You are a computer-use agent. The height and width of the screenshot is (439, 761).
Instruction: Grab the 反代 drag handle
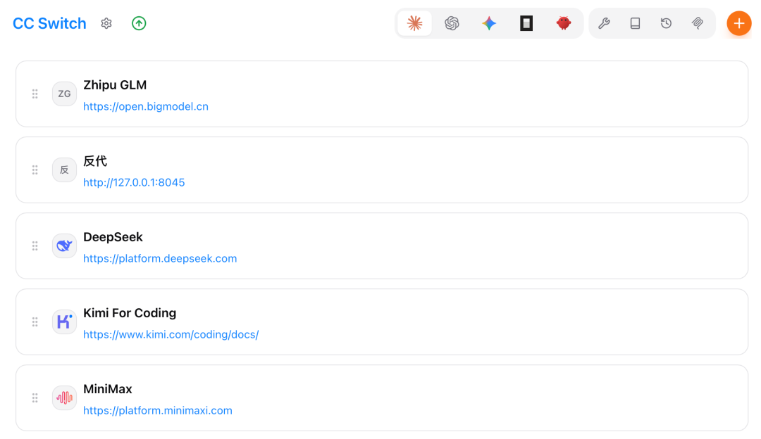click(35, 170)
